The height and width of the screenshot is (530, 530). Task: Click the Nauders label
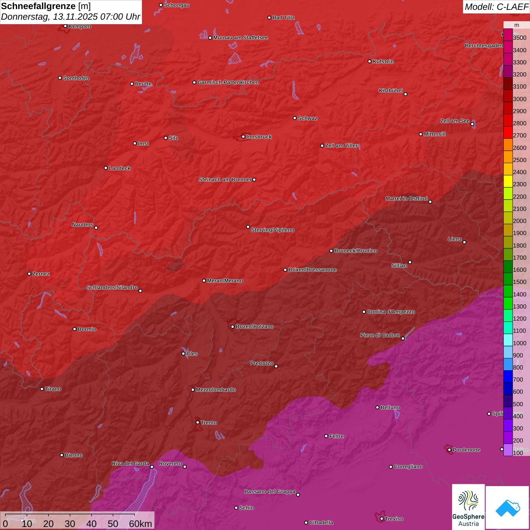pyautogui.click(x=83, y=224)
